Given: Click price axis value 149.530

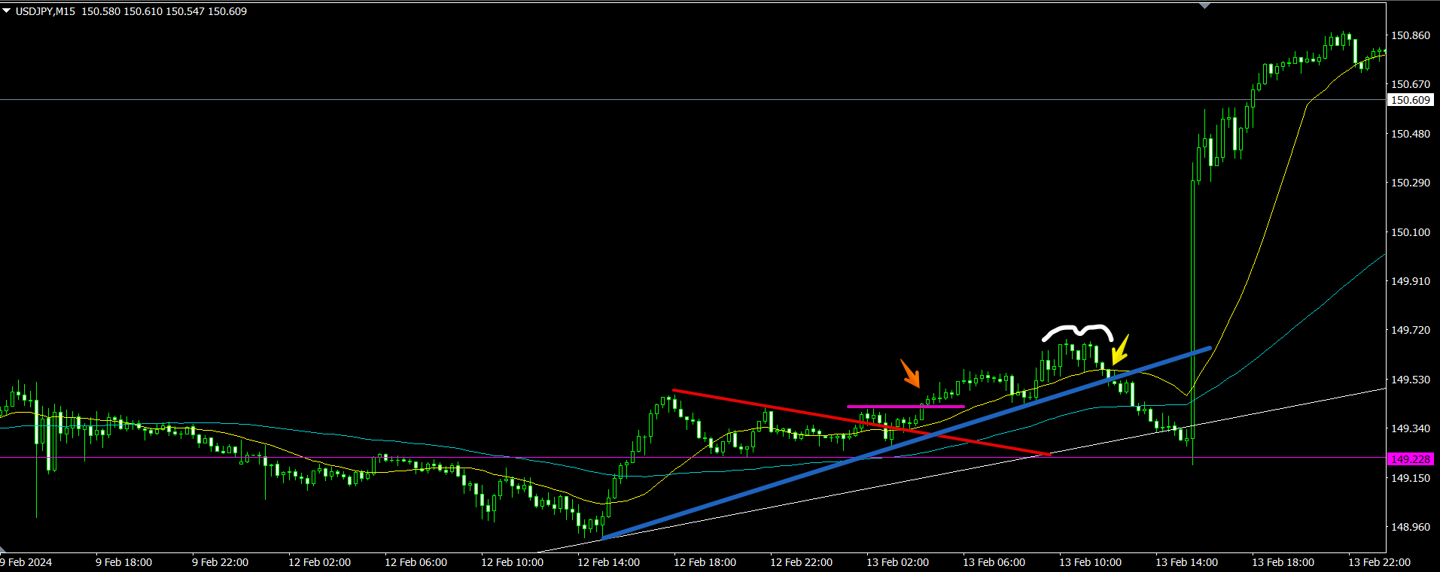Looking at the screenshot, I should (x=1410, y=380).
